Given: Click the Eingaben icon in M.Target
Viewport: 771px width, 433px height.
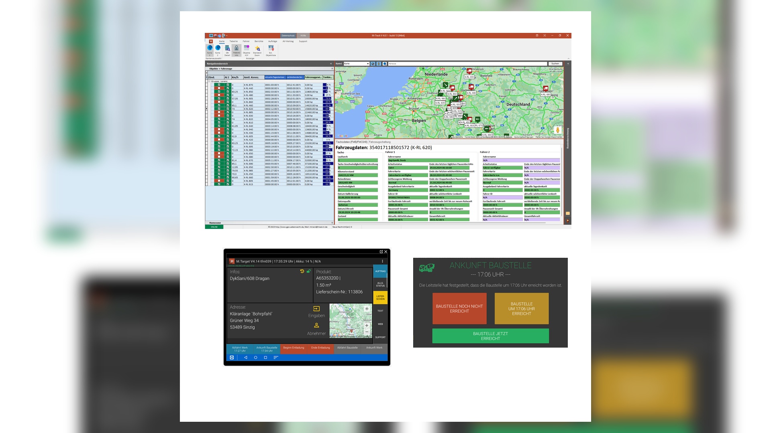Looking at the screenshot, I should [316, 309].
